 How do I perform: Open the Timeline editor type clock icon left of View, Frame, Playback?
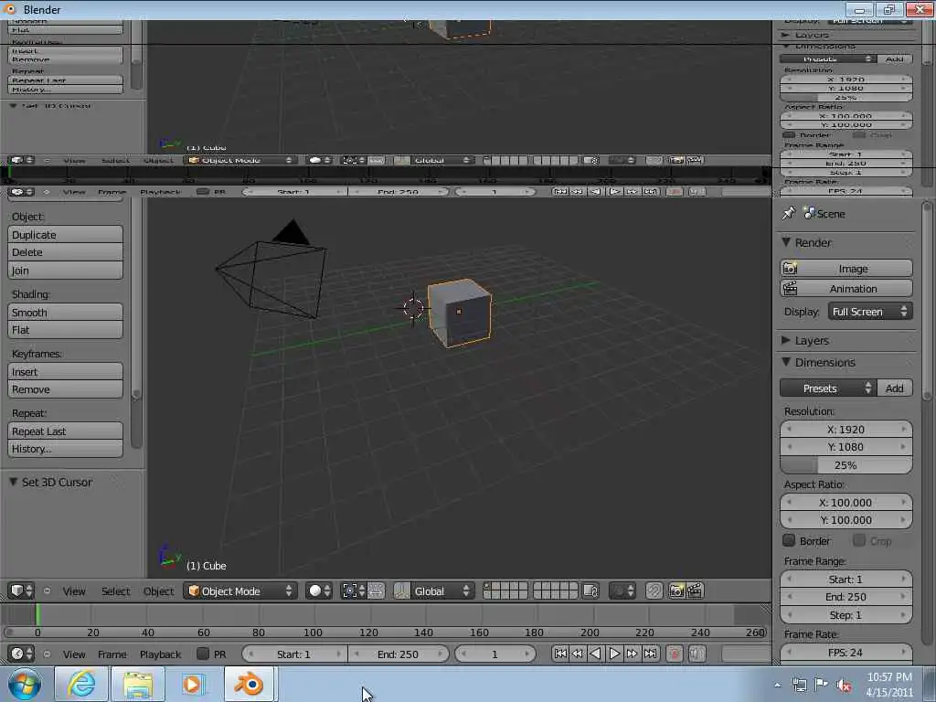pos(22,654)
